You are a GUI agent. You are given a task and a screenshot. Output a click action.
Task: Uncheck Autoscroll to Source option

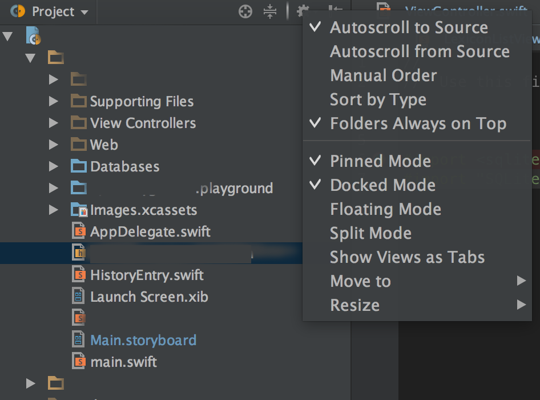409,27
